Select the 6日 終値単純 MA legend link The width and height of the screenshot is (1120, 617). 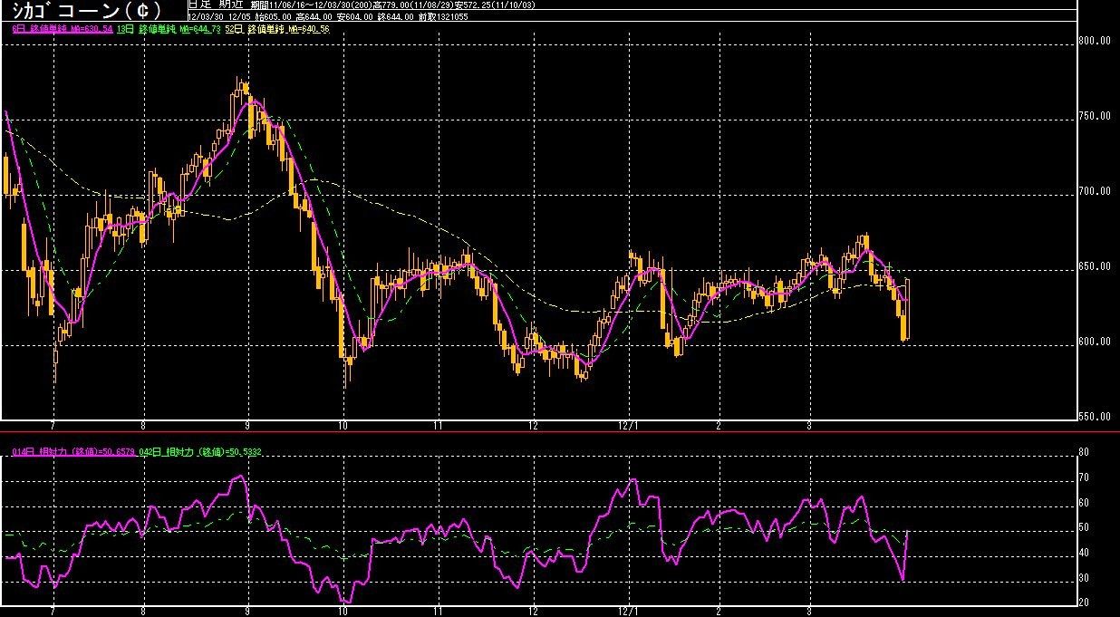tap(62, 30)
